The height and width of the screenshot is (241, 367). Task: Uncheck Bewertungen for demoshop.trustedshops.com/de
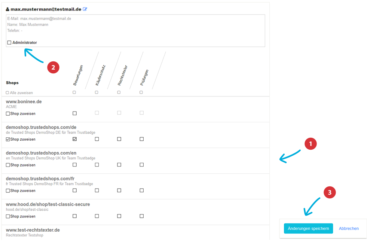pyautogui.click(x=74, y=139)
